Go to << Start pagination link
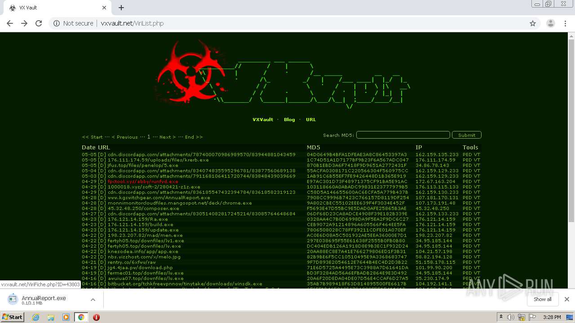The width and height of the screenshot is (575, 323). (x=92, y=137)
